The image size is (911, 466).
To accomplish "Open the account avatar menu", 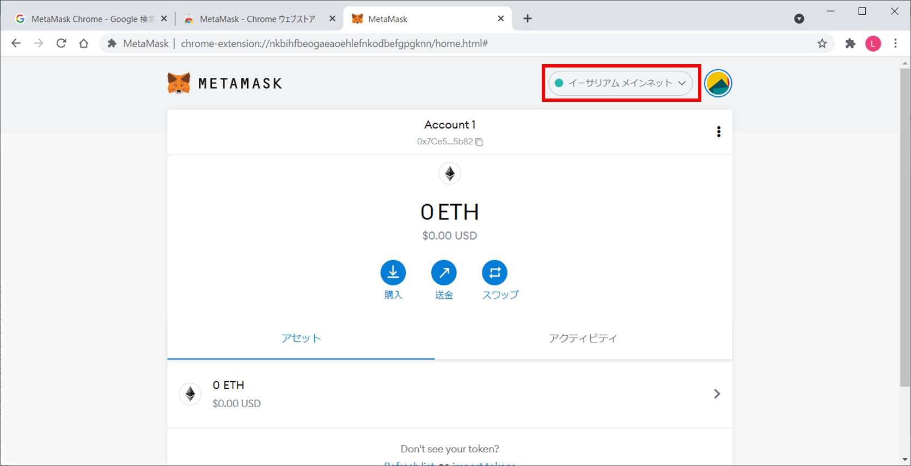I will point(718,83).
